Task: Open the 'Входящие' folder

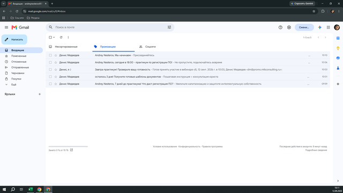Action: [21, 50]
